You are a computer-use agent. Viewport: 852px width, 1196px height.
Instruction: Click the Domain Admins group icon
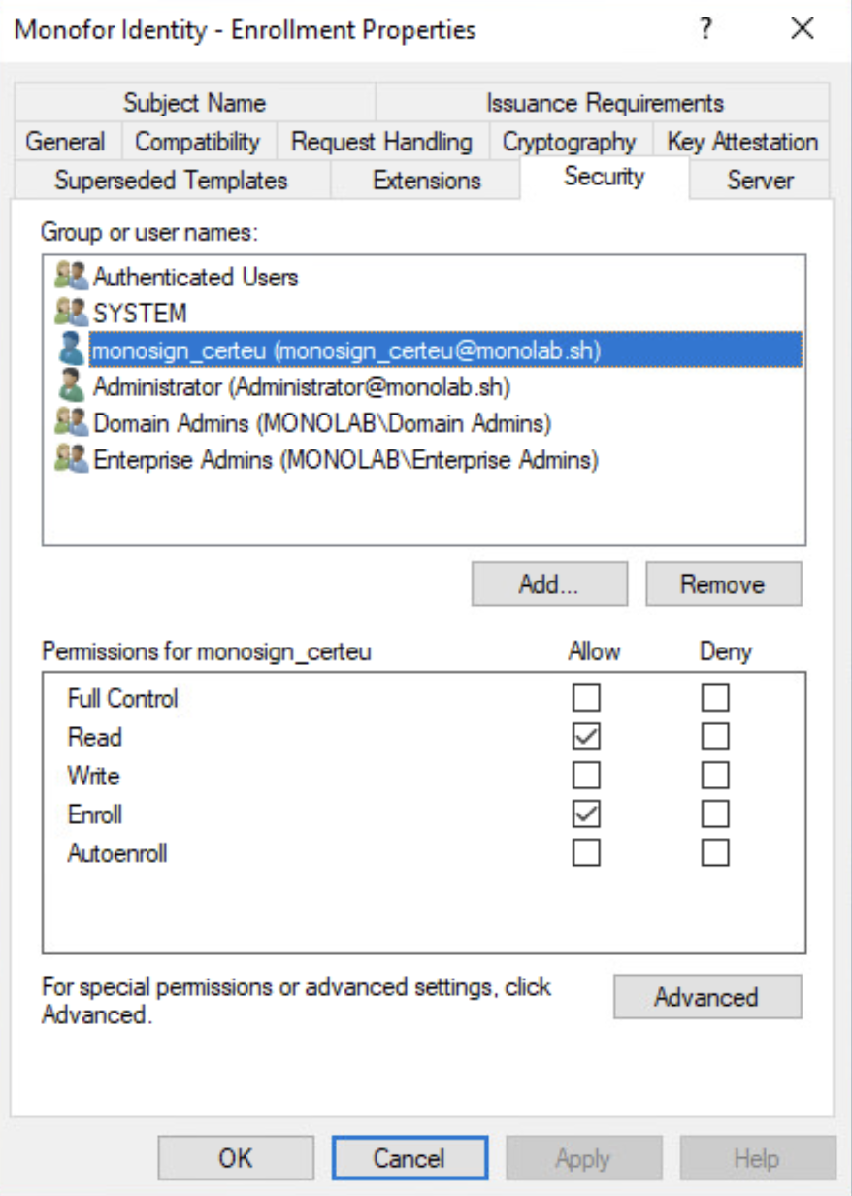click(71, 422)
